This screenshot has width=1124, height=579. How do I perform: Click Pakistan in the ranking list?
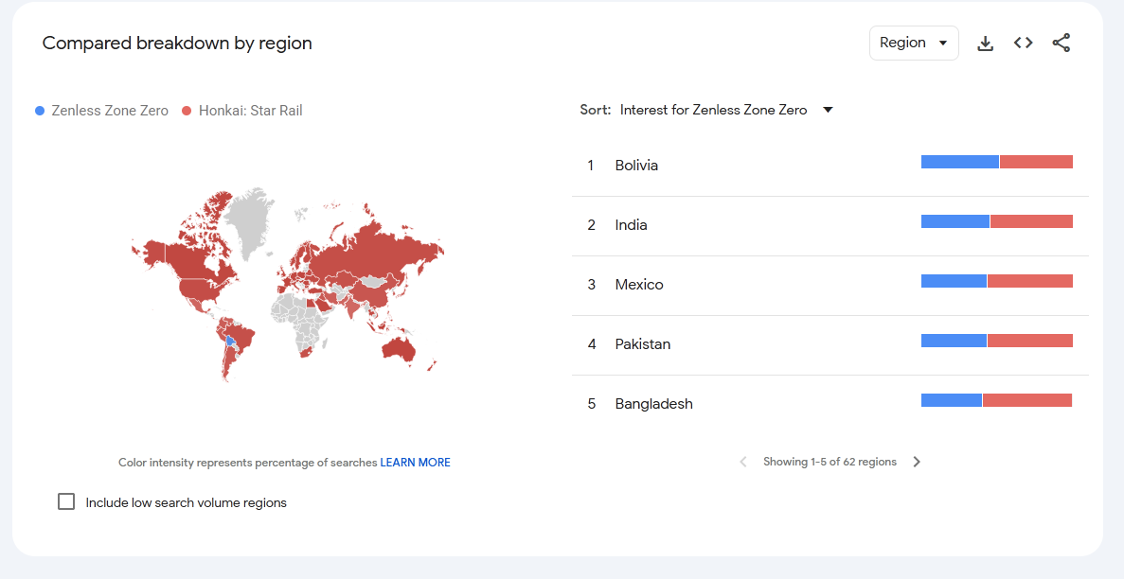pyautogui.click(x=642, y=344)
